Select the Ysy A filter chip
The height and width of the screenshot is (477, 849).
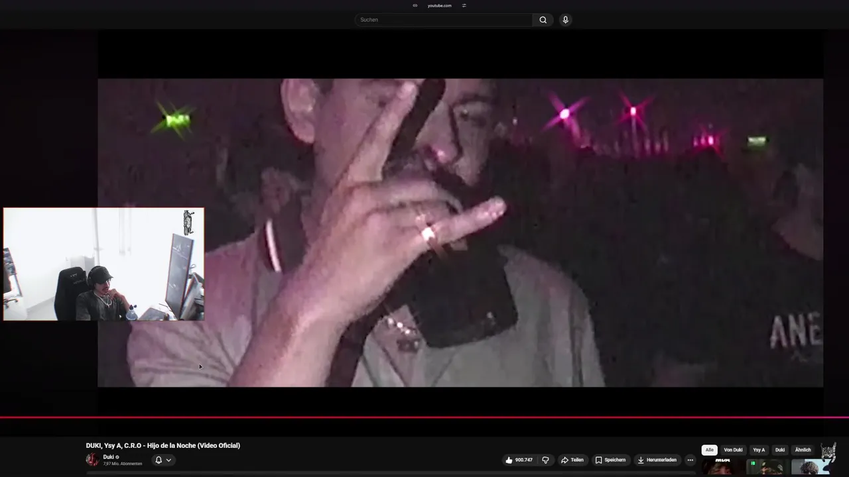tap(759, 450)
